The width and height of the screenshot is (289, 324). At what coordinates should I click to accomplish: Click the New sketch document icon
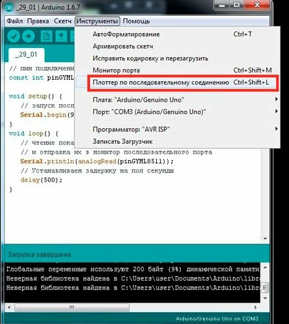47,36
